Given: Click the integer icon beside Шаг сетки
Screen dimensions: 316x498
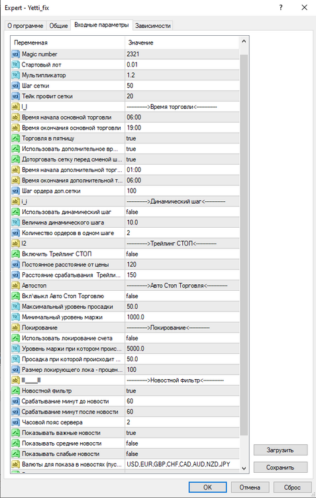Looking at the screenshot, I should point(15,86).
